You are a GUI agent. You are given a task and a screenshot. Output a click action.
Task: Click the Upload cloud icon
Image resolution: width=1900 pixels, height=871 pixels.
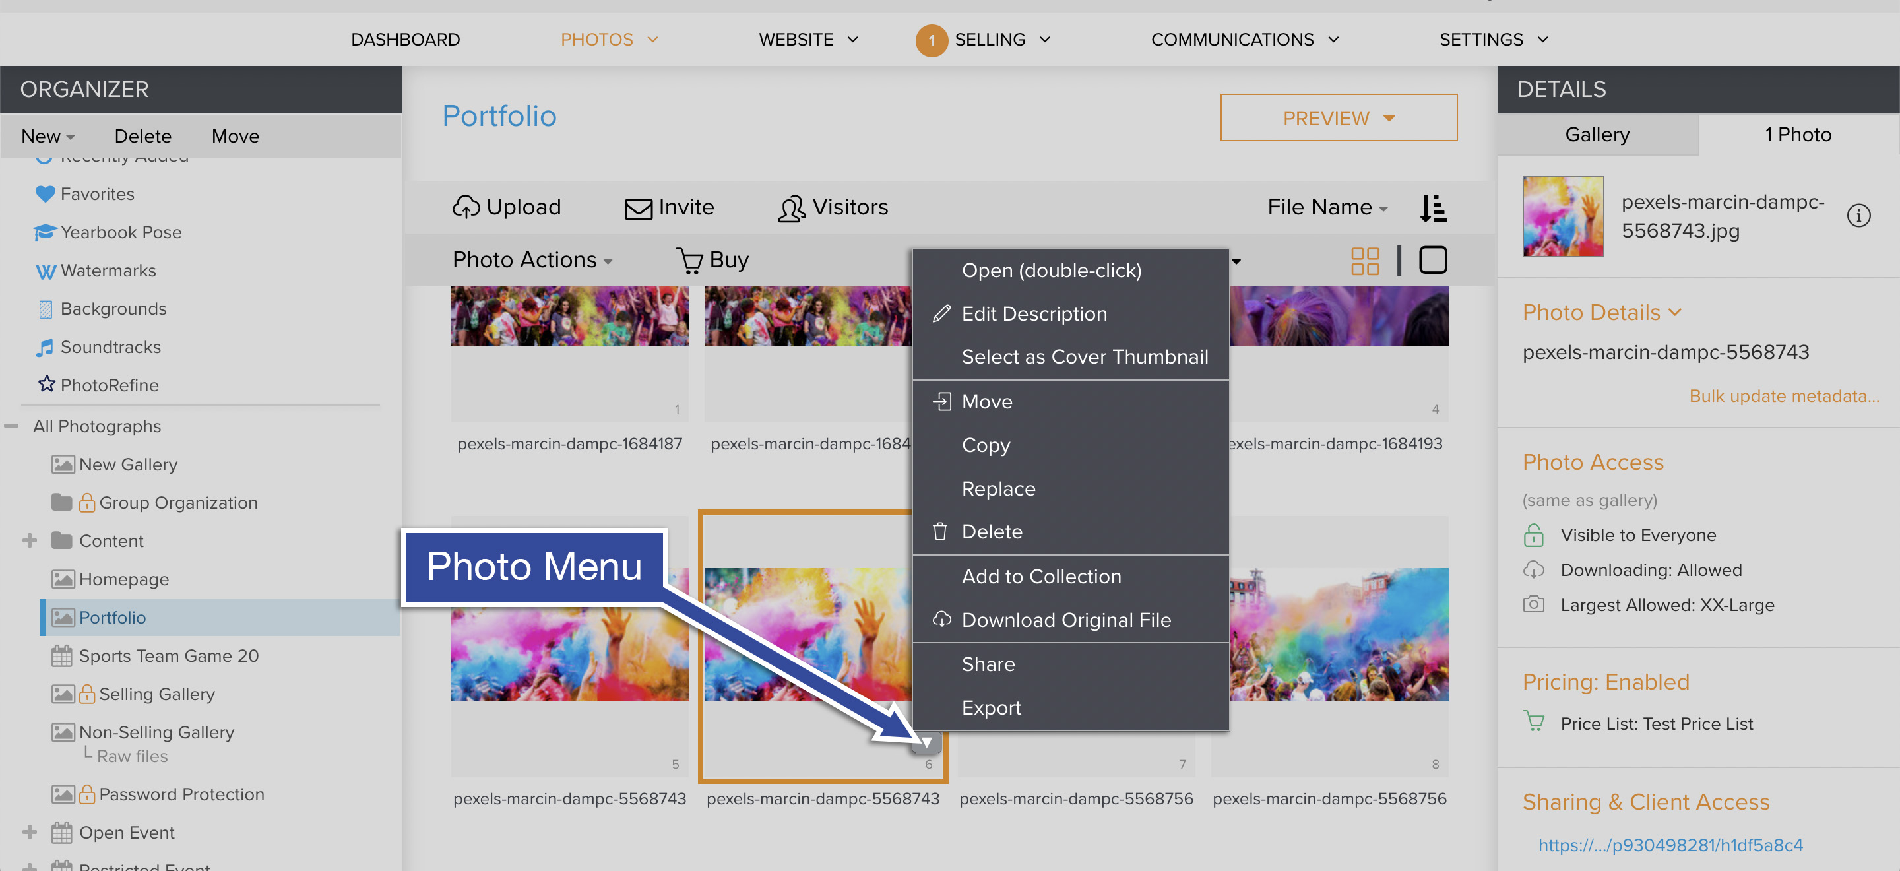pos(466,208)
